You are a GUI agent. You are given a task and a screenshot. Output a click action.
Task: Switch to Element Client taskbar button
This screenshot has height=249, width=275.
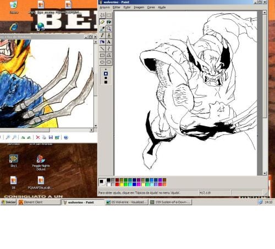click(39, 202)
